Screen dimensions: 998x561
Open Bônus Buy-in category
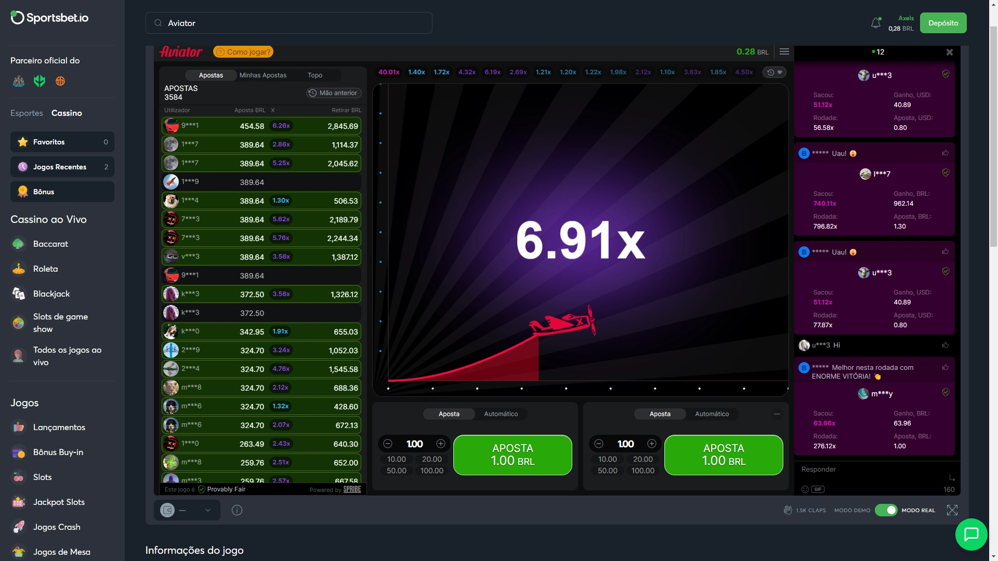coord(58,452)
